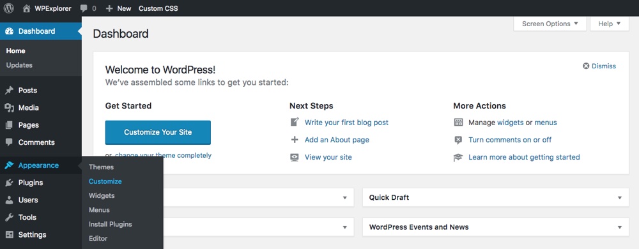This screenshot has width=639, height=249.
Task: Click the graduation cap icon beside Learn more
Action: [x=458, y=158]
